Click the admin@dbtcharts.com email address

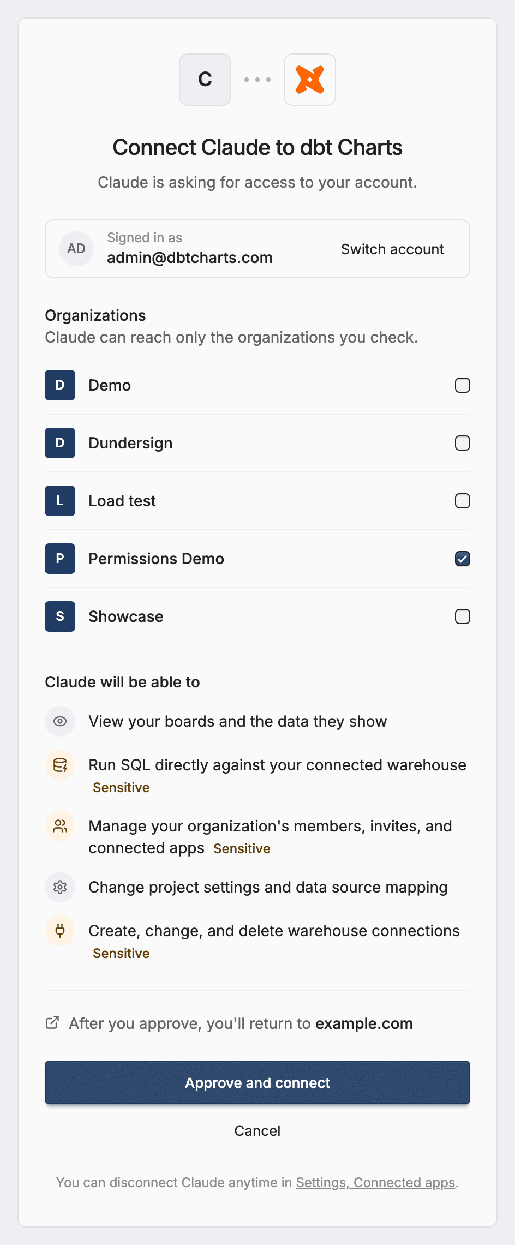coord(190,258)
